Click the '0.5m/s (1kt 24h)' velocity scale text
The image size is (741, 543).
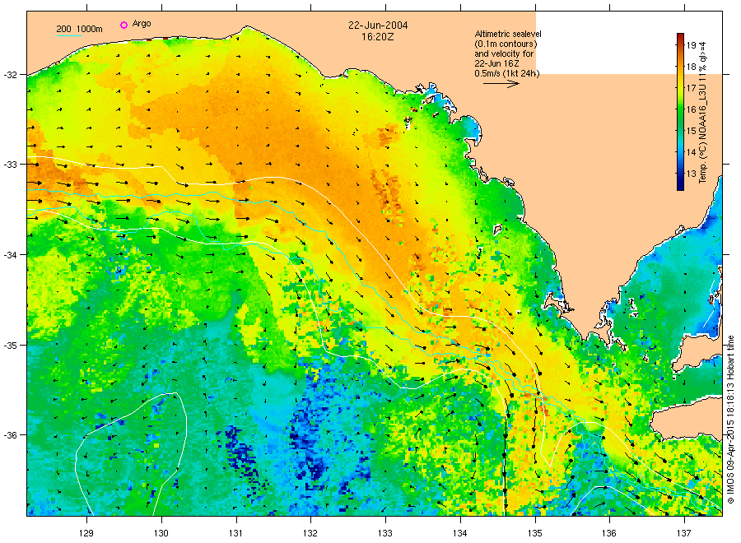pos(507,73)
